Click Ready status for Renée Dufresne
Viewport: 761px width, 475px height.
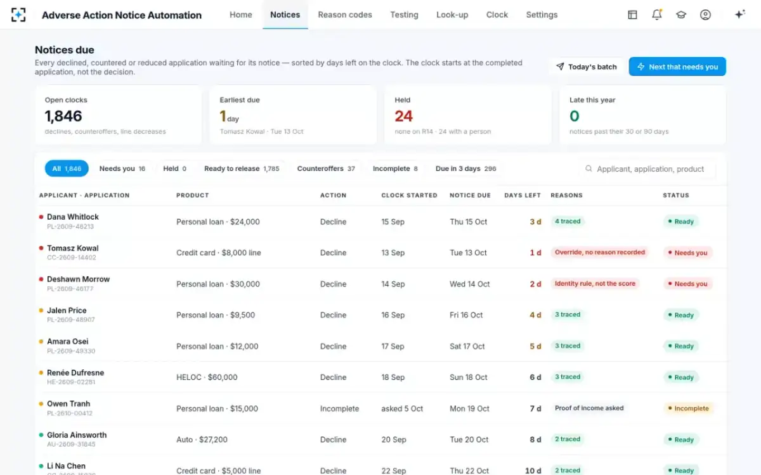(x=681, y=377)
